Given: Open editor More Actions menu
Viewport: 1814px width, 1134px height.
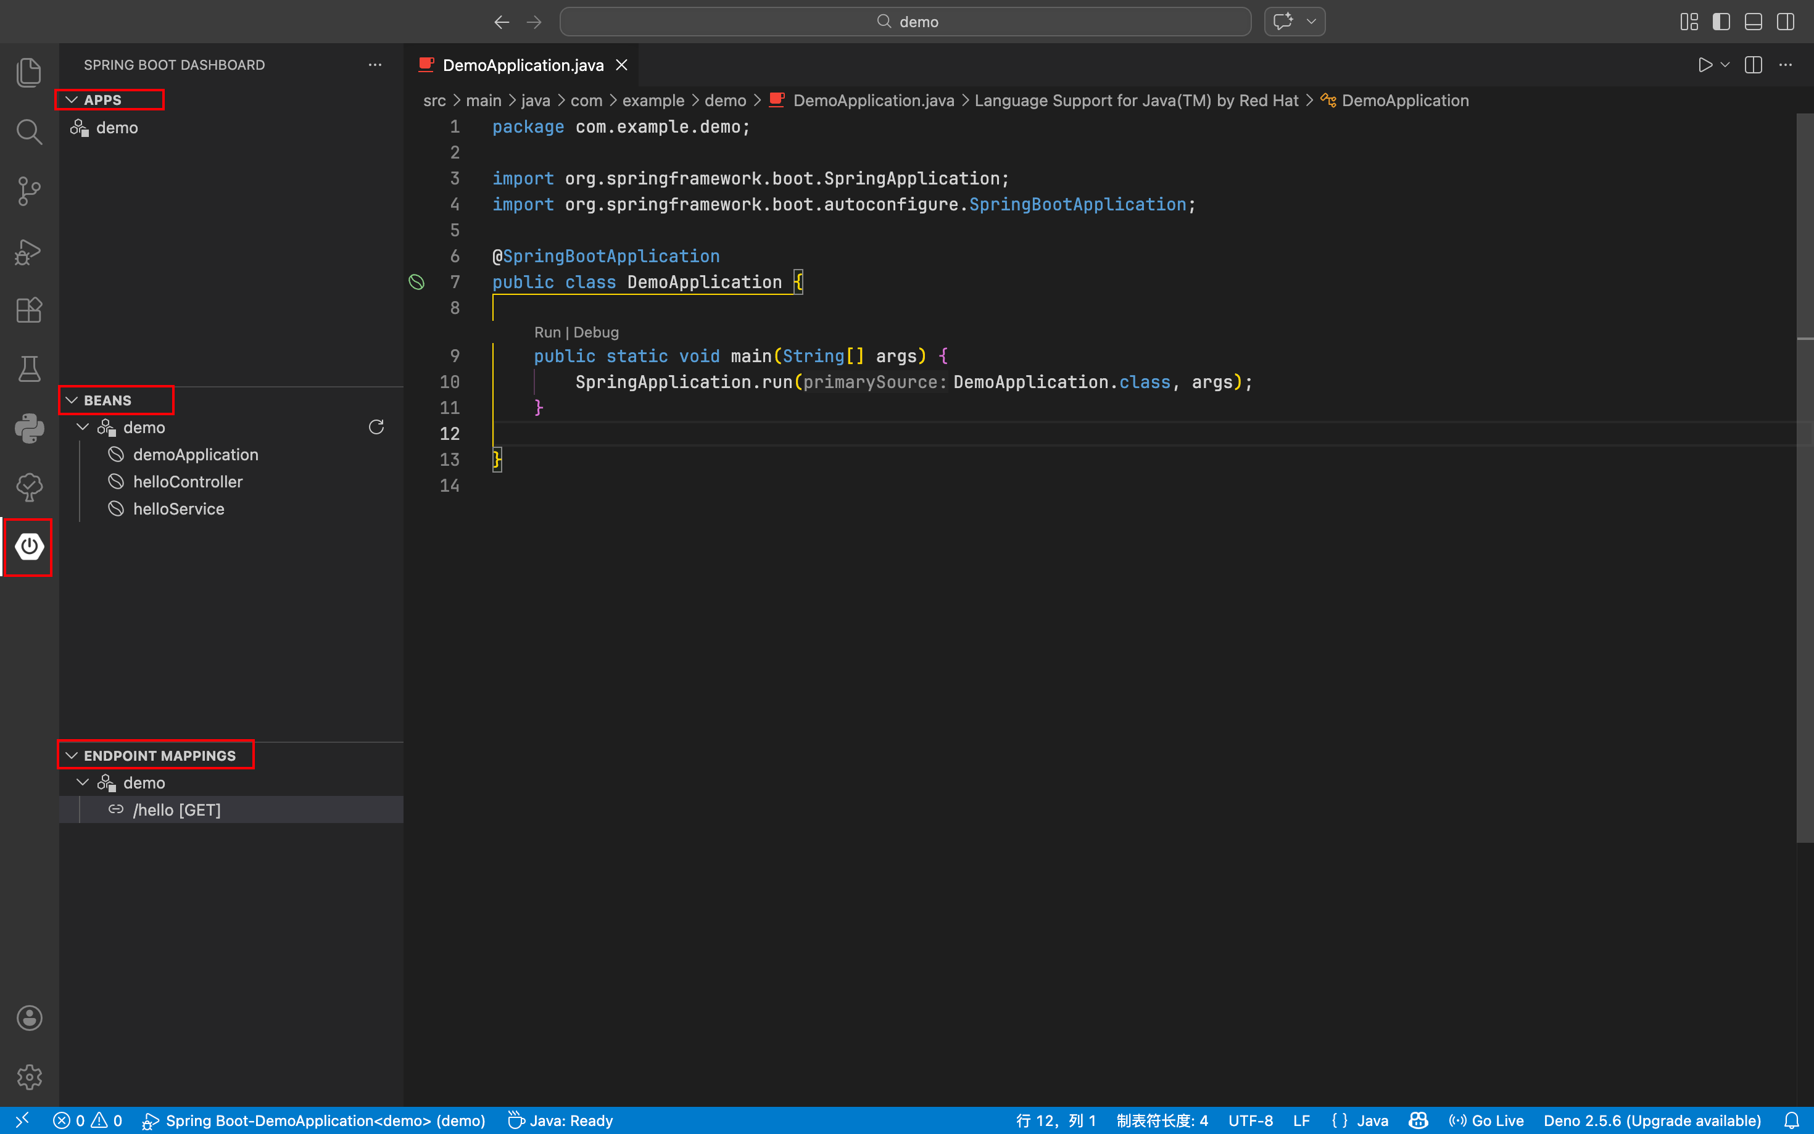Looking at the screenshot, I should [1786, 65].
